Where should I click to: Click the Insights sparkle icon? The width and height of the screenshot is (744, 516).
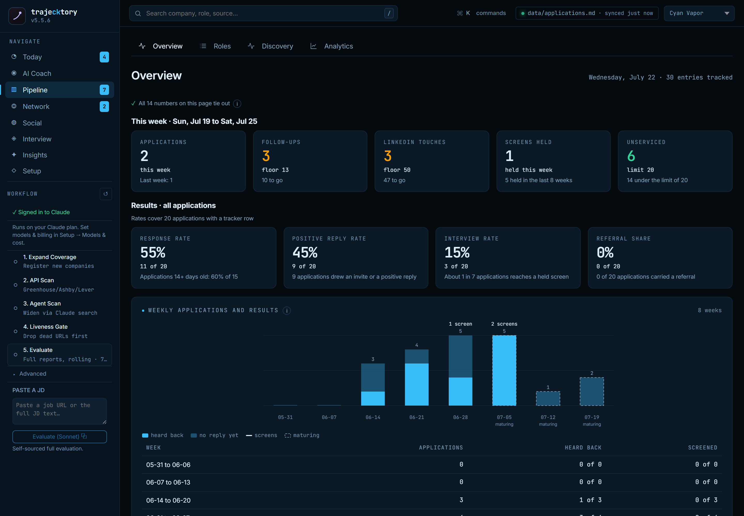point(14,155)
